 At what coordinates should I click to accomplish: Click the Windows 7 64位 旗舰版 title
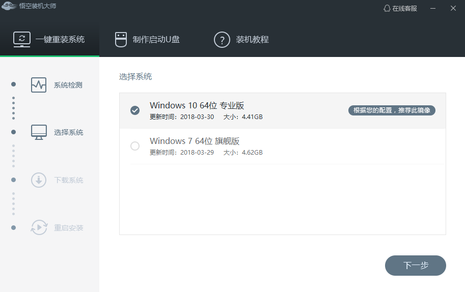[x=195, y=141]
